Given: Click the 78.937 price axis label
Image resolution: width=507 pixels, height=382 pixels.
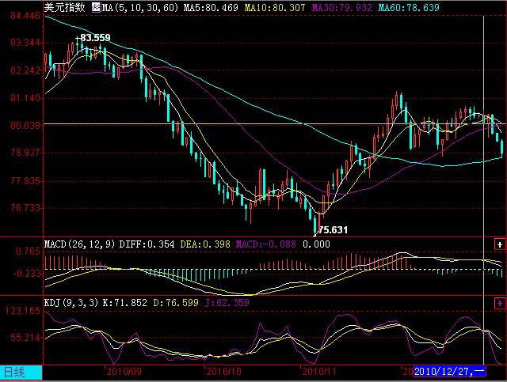Looking at the screenshot, I should [x=25, y=152].
